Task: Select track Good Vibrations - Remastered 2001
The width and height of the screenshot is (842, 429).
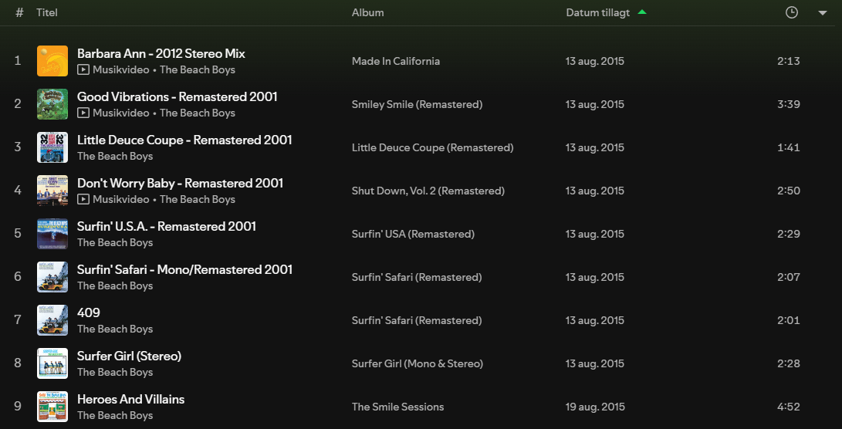Action: (178, 96)
